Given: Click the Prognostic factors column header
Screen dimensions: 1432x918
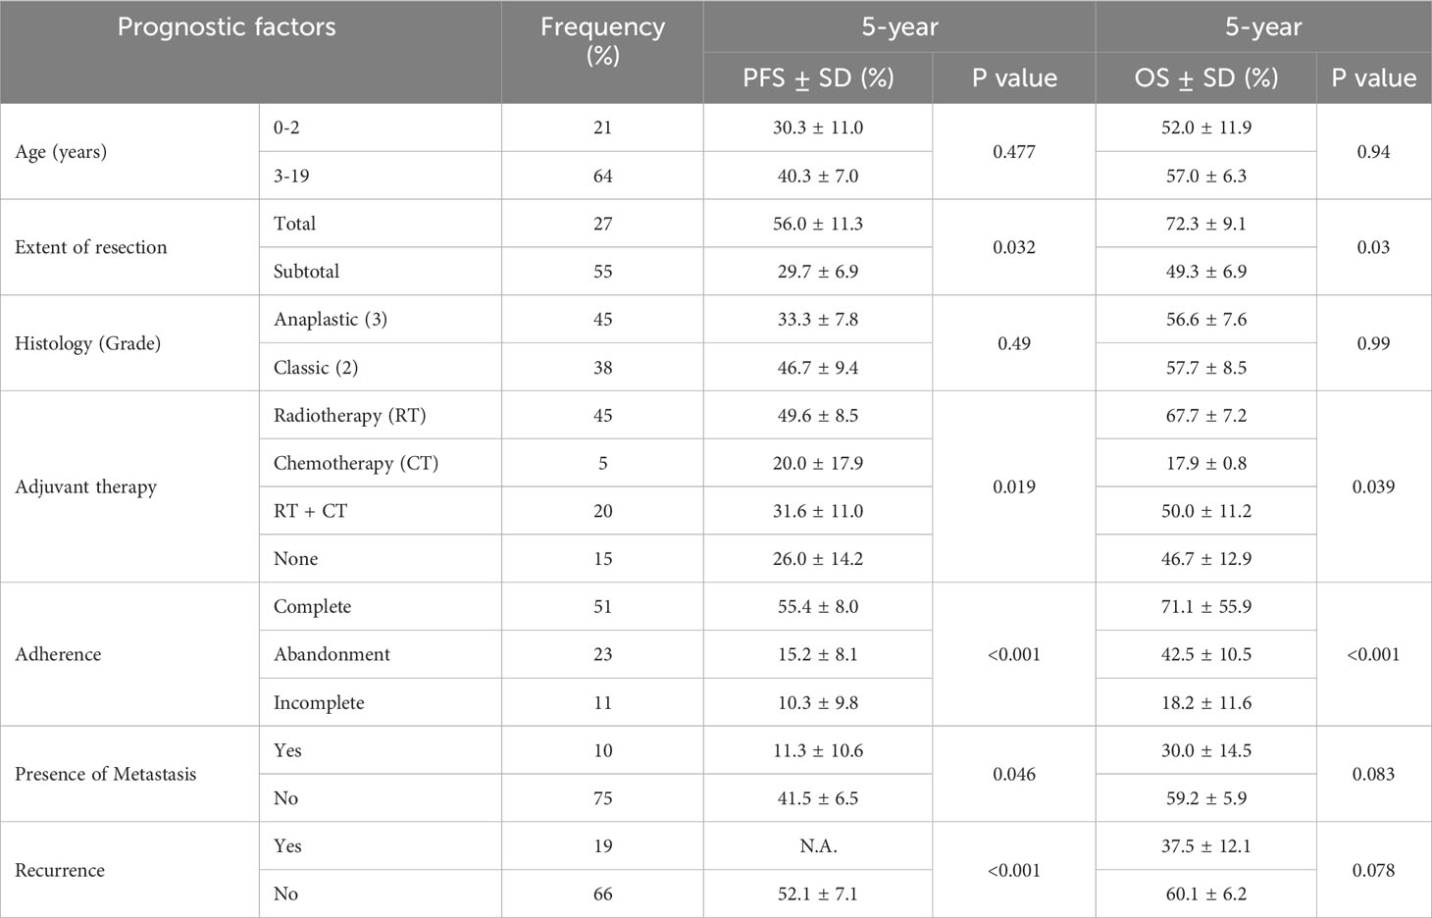Looking at the screenshot, I should click(x=227, y=26).
